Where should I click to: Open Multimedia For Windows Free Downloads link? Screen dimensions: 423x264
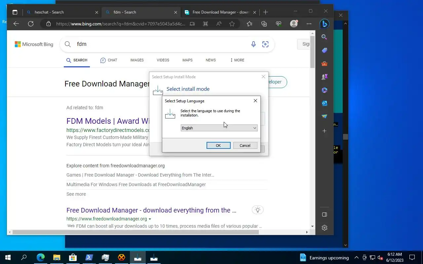pyautogui.click(x=136, y=184)
